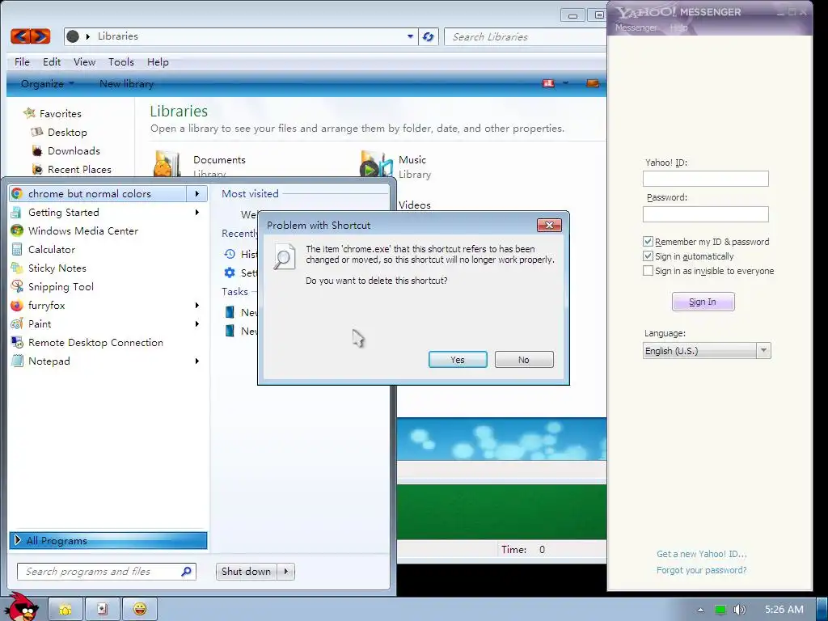Image resolution: width=828 pixels, height=621 pixels.
Task: Click the Angry Birds Start button
Action: (x=21, y=607)
